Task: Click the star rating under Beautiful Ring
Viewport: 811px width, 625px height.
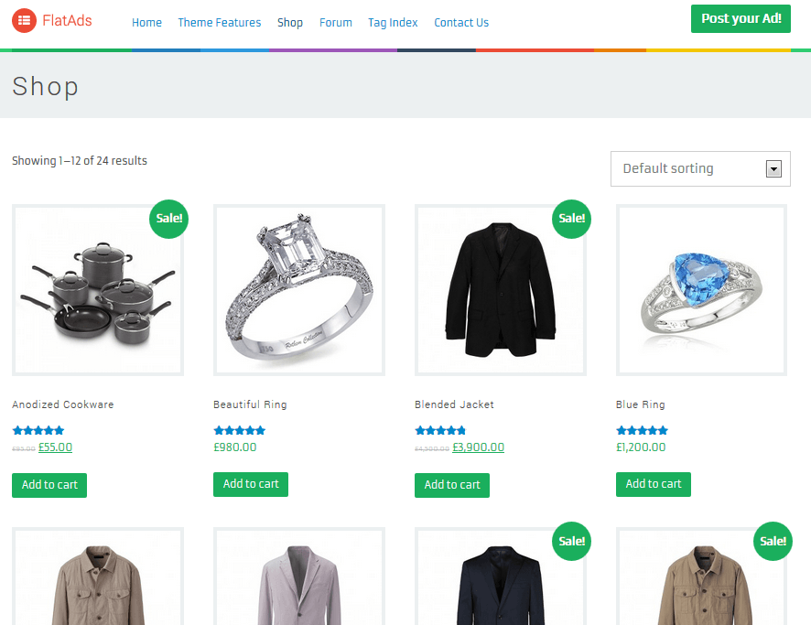Action: (240, 430)
